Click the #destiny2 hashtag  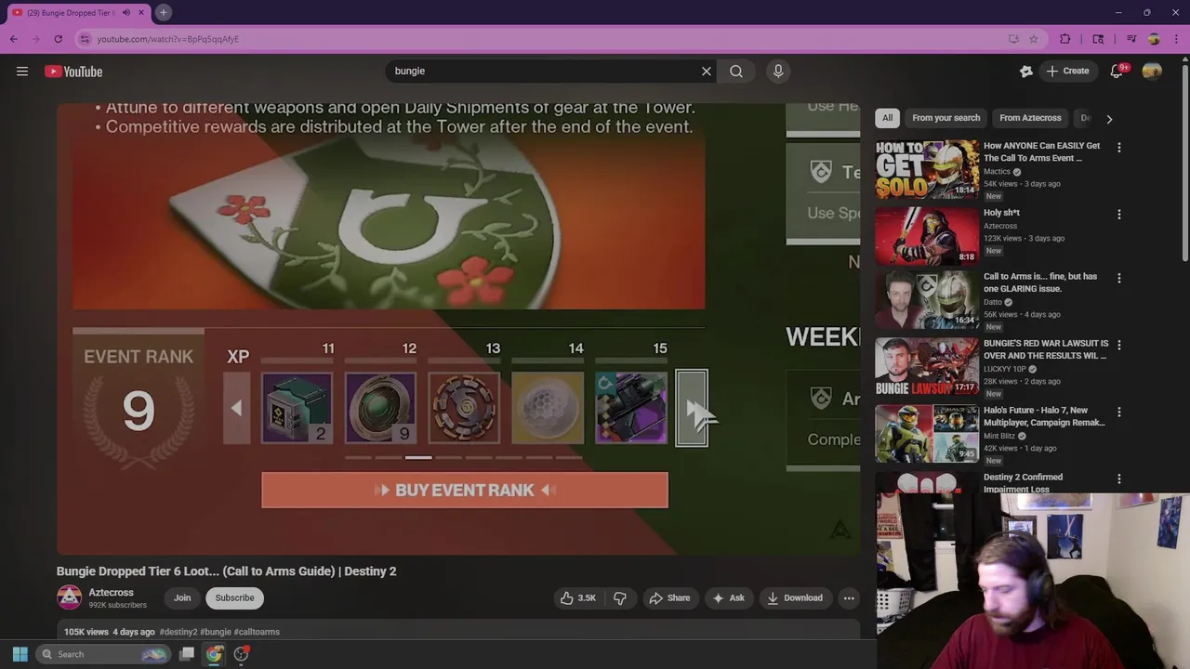(x=178, y=632)
